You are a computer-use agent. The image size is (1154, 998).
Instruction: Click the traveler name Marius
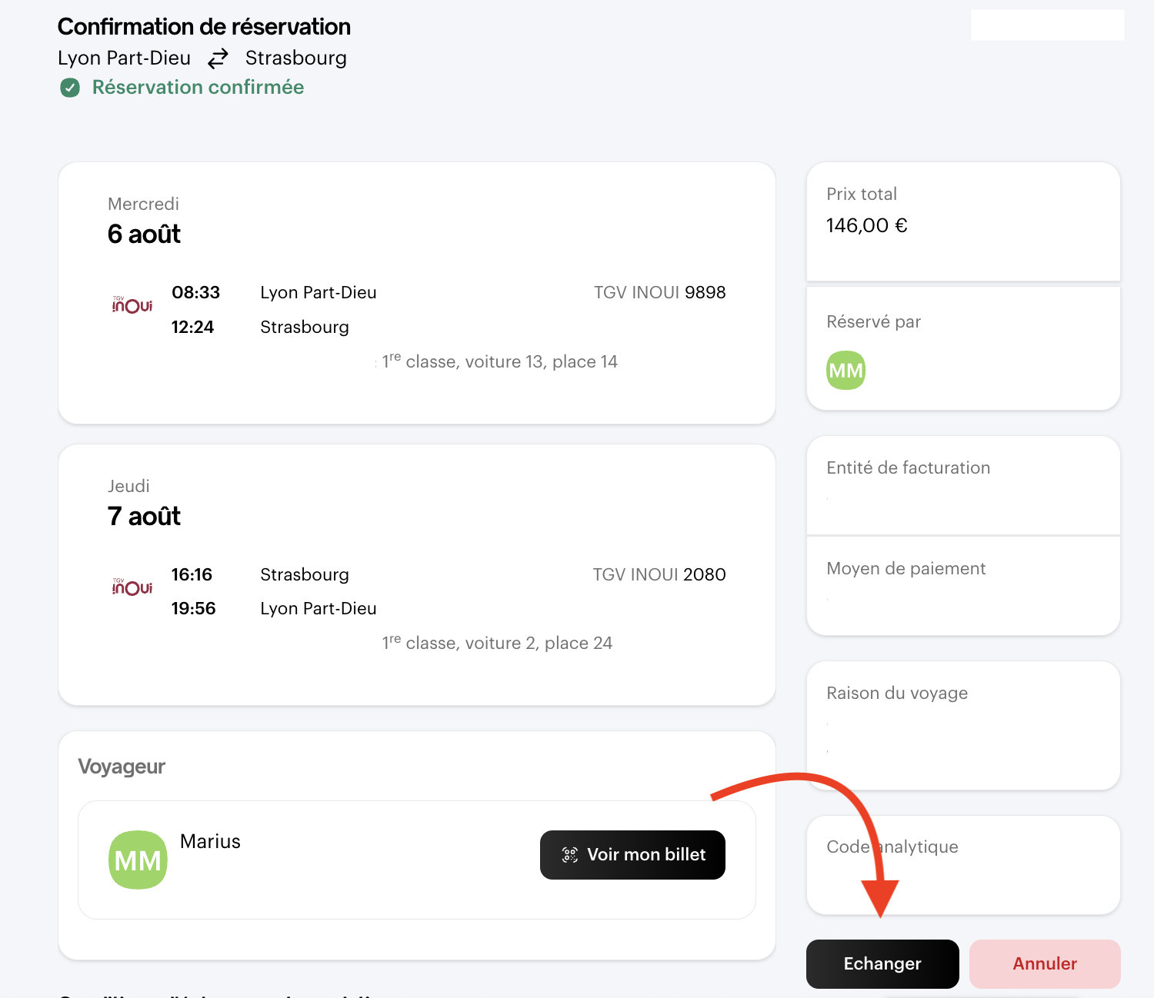(x=210, y=841)
